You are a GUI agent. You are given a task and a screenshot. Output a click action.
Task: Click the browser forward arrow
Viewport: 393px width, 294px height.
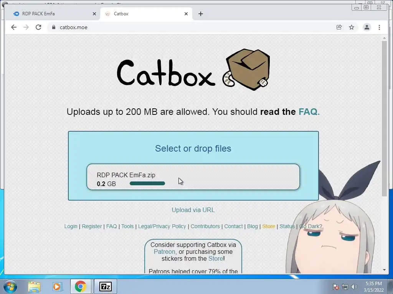[x=26, y=27]
